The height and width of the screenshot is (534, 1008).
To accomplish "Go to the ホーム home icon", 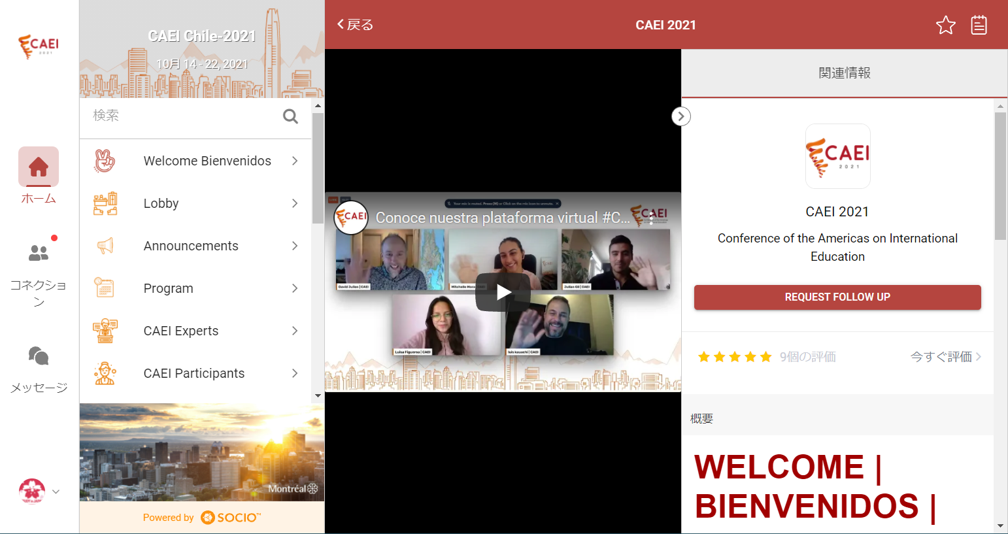I will (x=39, y=167).
